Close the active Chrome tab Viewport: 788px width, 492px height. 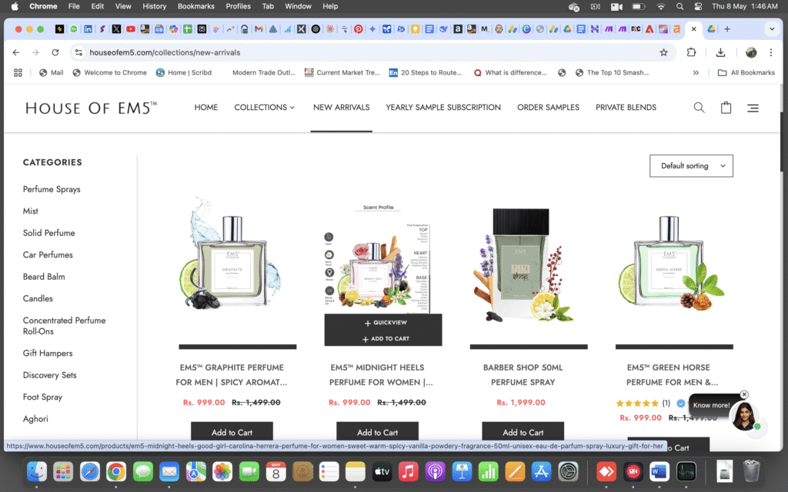tap(693, 29)
